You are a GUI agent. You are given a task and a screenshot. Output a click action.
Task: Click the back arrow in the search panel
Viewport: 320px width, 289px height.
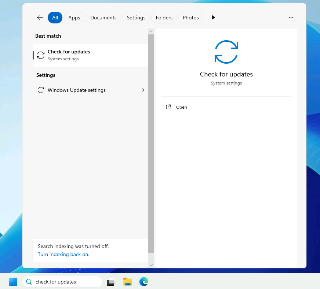tap(40, 17)
